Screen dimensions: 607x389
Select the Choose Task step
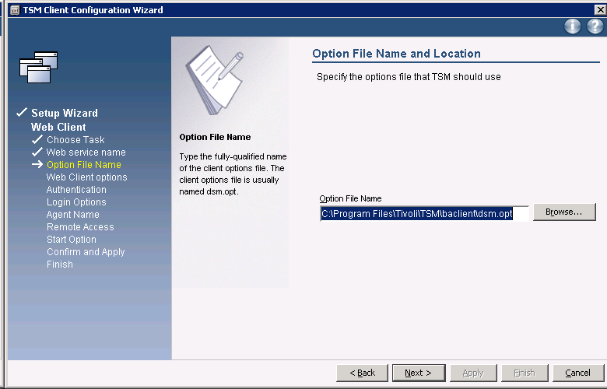(x=75, y=140)
